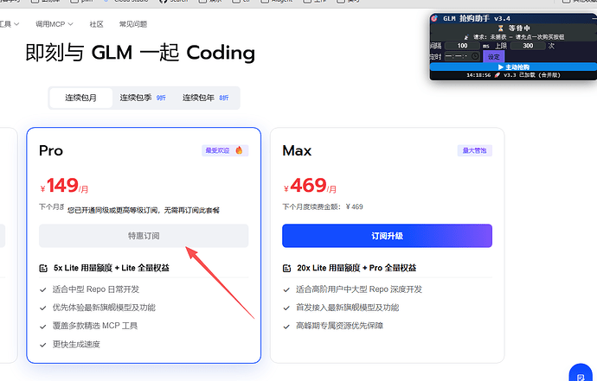Click the 定时 time field in GLM 抢购助手
The height and width of the screenshot is (381, 597).
tap(462, 56)
